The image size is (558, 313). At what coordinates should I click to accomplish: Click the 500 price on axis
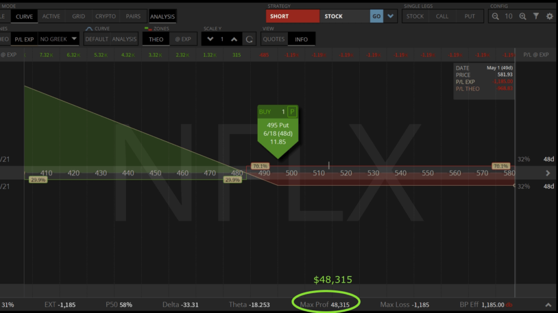click(292, 173)
